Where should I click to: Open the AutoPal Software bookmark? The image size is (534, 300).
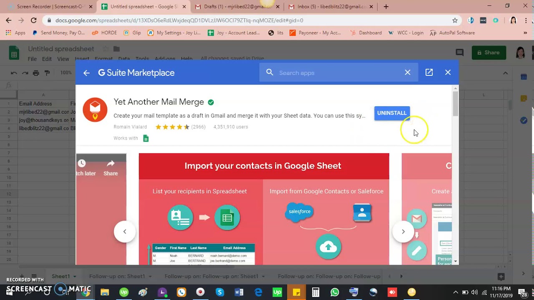click(x=452, y=33)
